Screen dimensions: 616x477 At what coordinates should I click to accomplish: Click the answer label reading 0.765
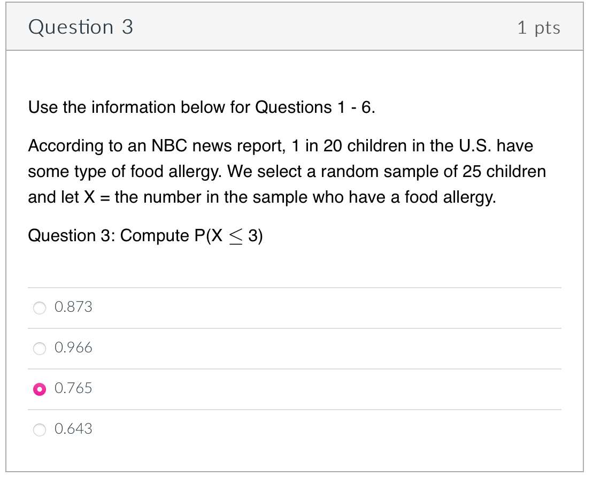(x=74, y=388)
